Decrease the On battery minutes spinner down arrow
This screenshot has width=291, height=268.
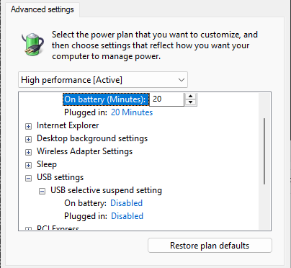pyautogui.click(x=191, y=102)
